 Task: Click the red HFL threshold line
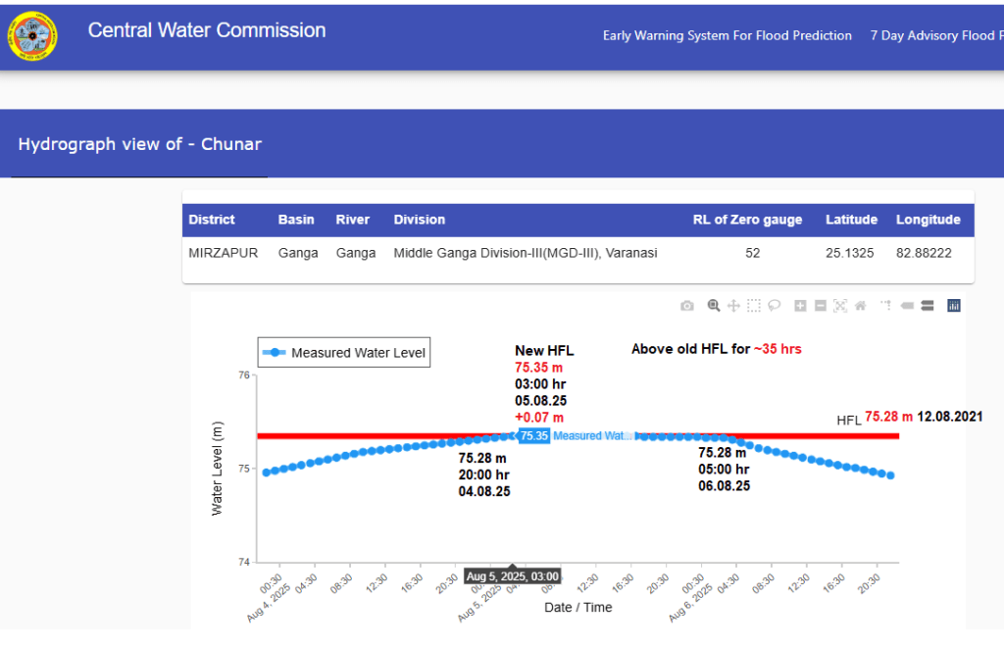pyautogui.click(x=392, y=435)
